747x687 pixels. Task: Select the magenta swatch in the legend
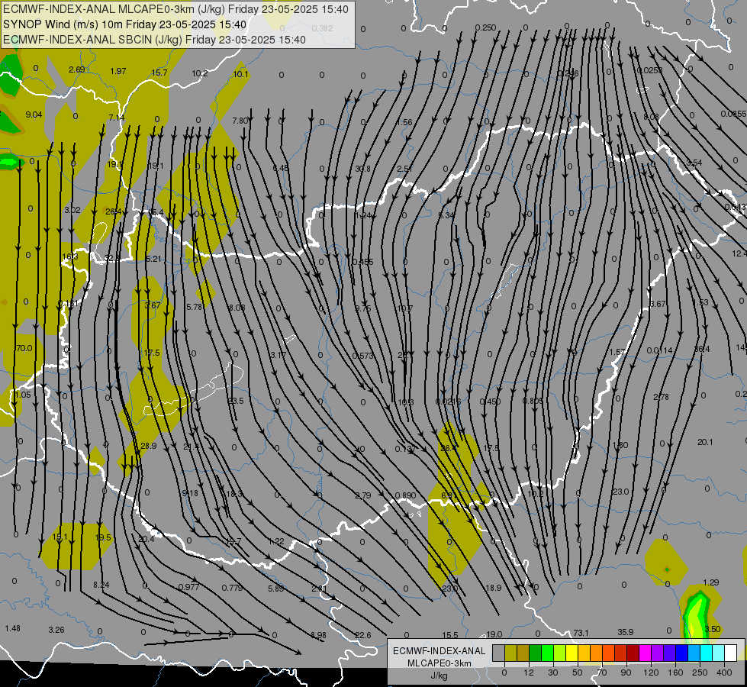[x=645, y=653]
